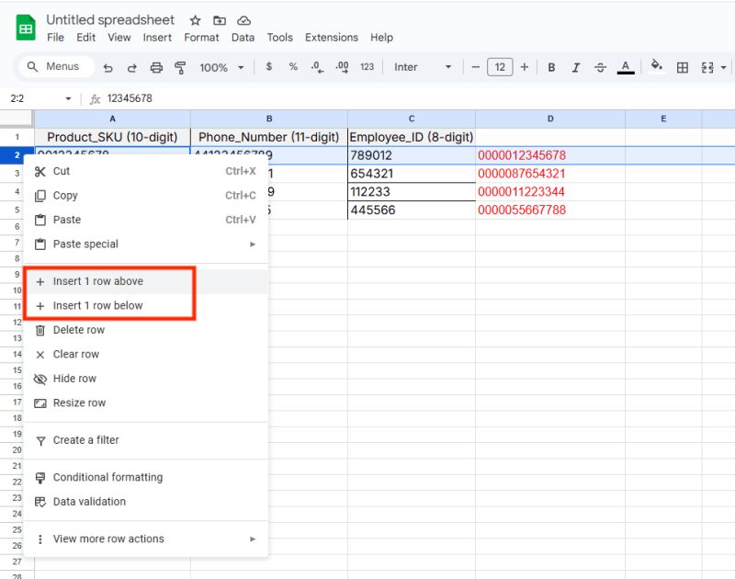Toggle bold formatting
The height and width of the screenshot is (579, 735).
[551, 67]
